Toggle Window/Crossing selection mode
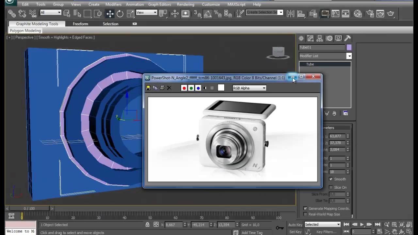The image size is (418, 235). pyautogui.click(x=98, y=13)
